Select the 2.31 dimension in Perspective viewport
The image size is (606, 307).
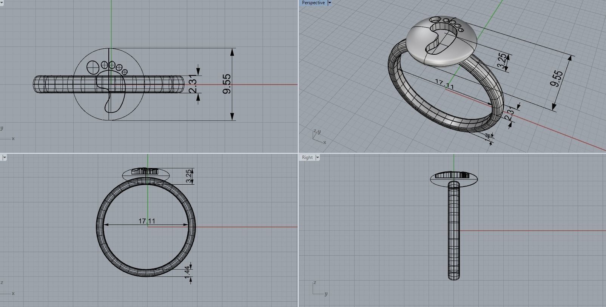click(509, 114)
